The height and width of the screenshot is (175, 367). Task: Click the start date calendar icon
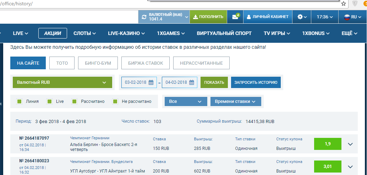click(151, 82)
